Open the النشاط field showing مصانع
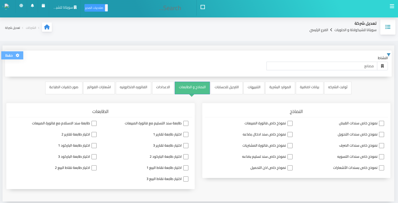Screen dimensions: 398x203 tap(322, 66)
